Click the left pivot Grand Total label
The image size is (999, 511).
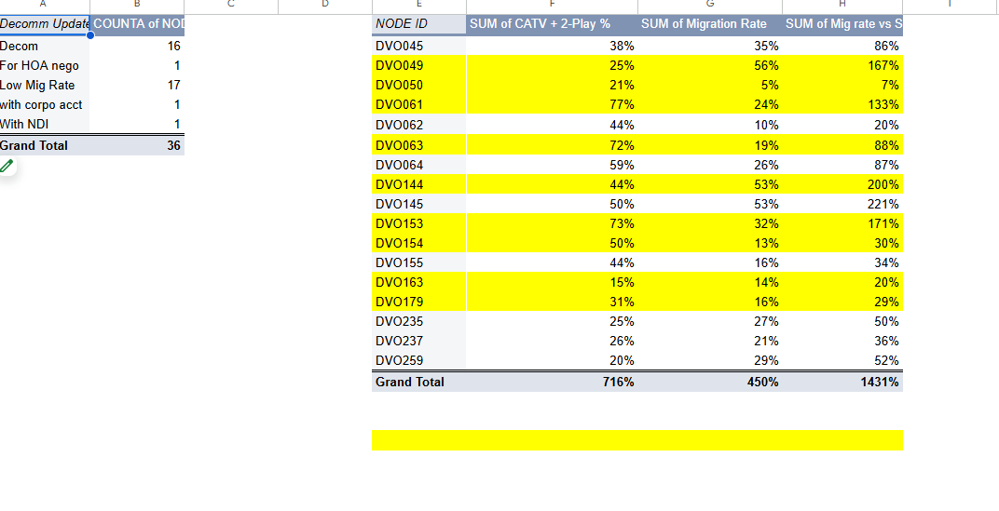point(34,146)
